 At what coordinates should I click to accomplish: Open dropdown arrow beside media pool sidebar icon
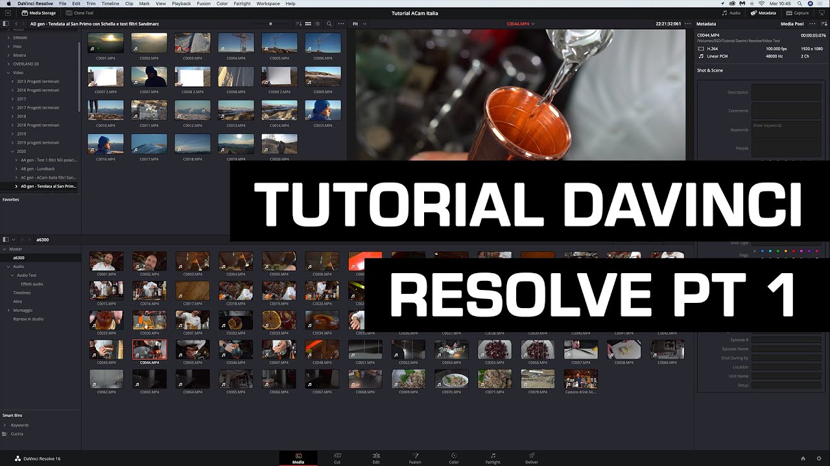[x=13, y=239]
